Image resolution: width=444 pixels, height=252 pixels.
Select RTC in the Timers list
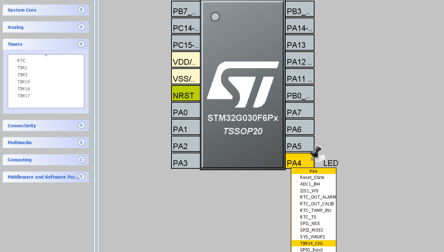pos(21,61)
